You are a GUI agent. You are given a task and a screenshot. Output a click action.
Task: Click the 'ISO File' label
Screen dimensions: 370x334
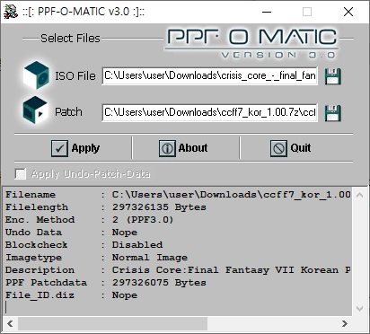[x=75, y=76]
